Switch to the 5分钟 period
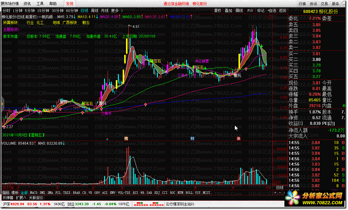This screenshot has width=348, height=210. click(30, 10)
